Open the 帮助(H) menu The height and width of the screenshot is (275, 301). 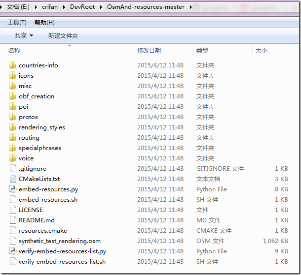44,23
